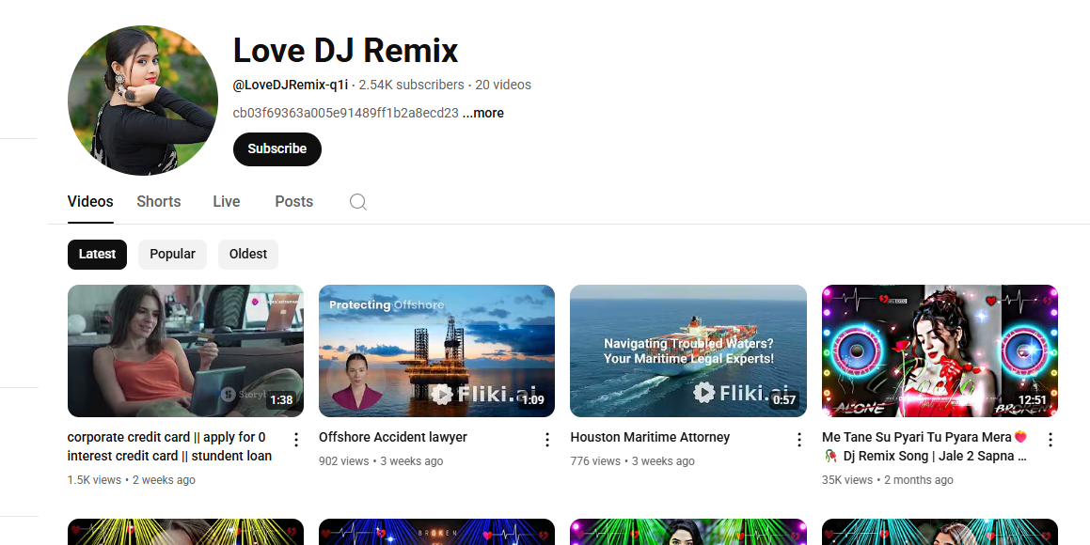
Task: Click the 35K views • 2 months ago text
Action: pos(888,480)
